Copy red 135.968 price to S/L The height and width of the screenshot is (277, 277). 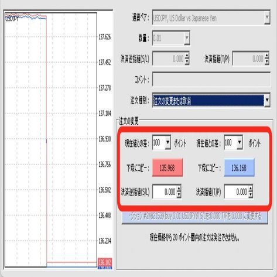pos(167,167)
